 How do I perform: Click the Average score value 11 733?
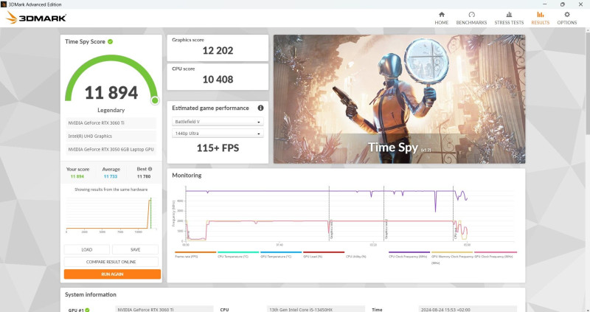pos(111,176)
